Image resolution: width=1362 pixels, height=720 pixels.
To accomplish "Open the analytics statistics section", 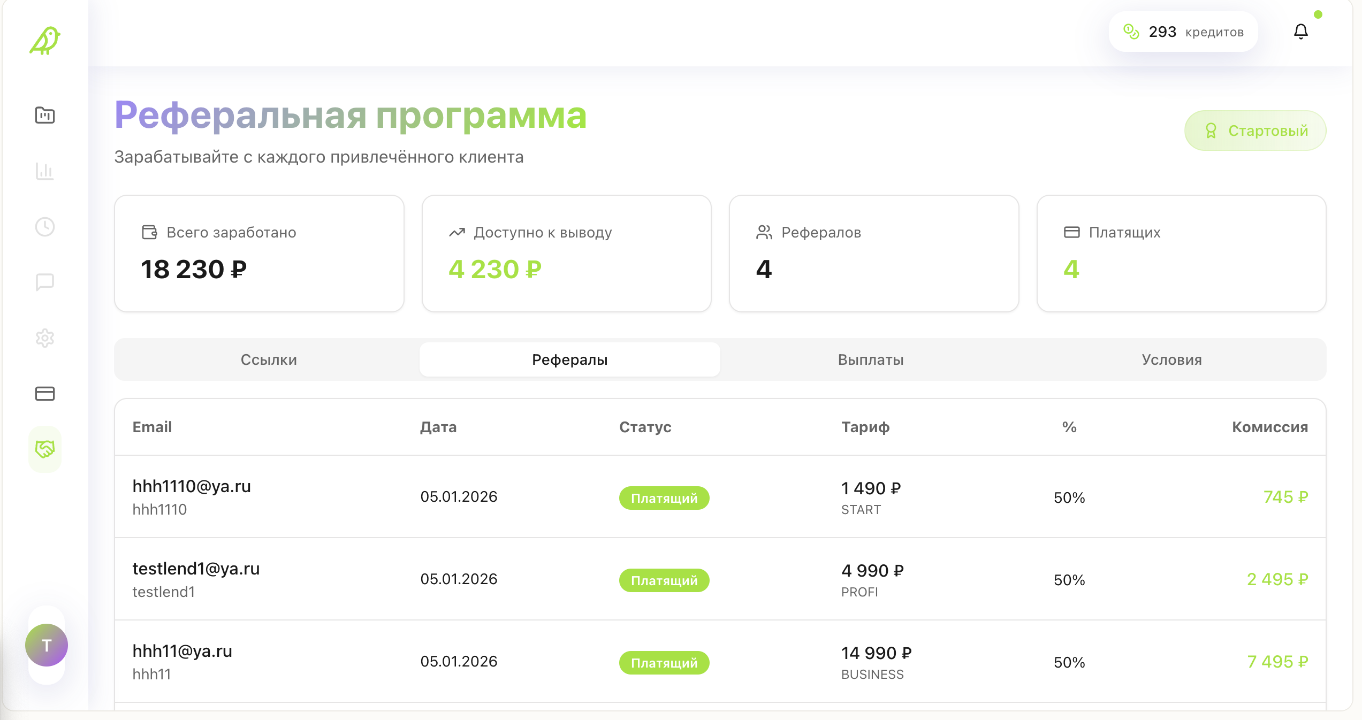I will coord(45,171).
